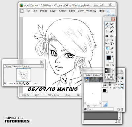This screenshot has width=132, height=127.
Task: Select the Magic Wand tool
Action: [x=112, y=40]
